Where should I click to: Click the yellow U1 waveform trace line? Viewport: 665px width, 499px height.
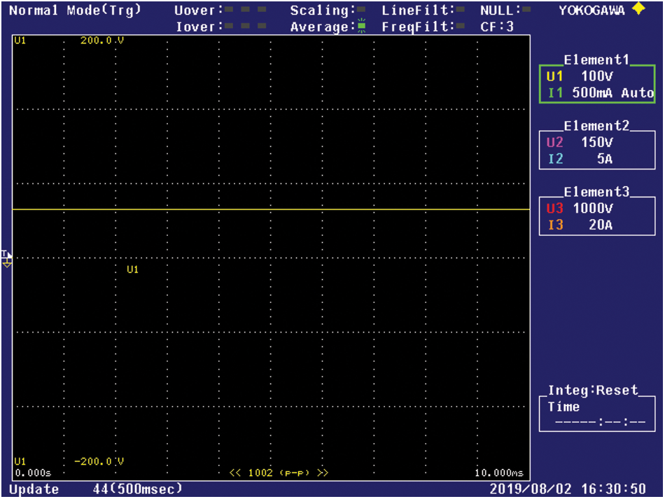tap(280, 209)
